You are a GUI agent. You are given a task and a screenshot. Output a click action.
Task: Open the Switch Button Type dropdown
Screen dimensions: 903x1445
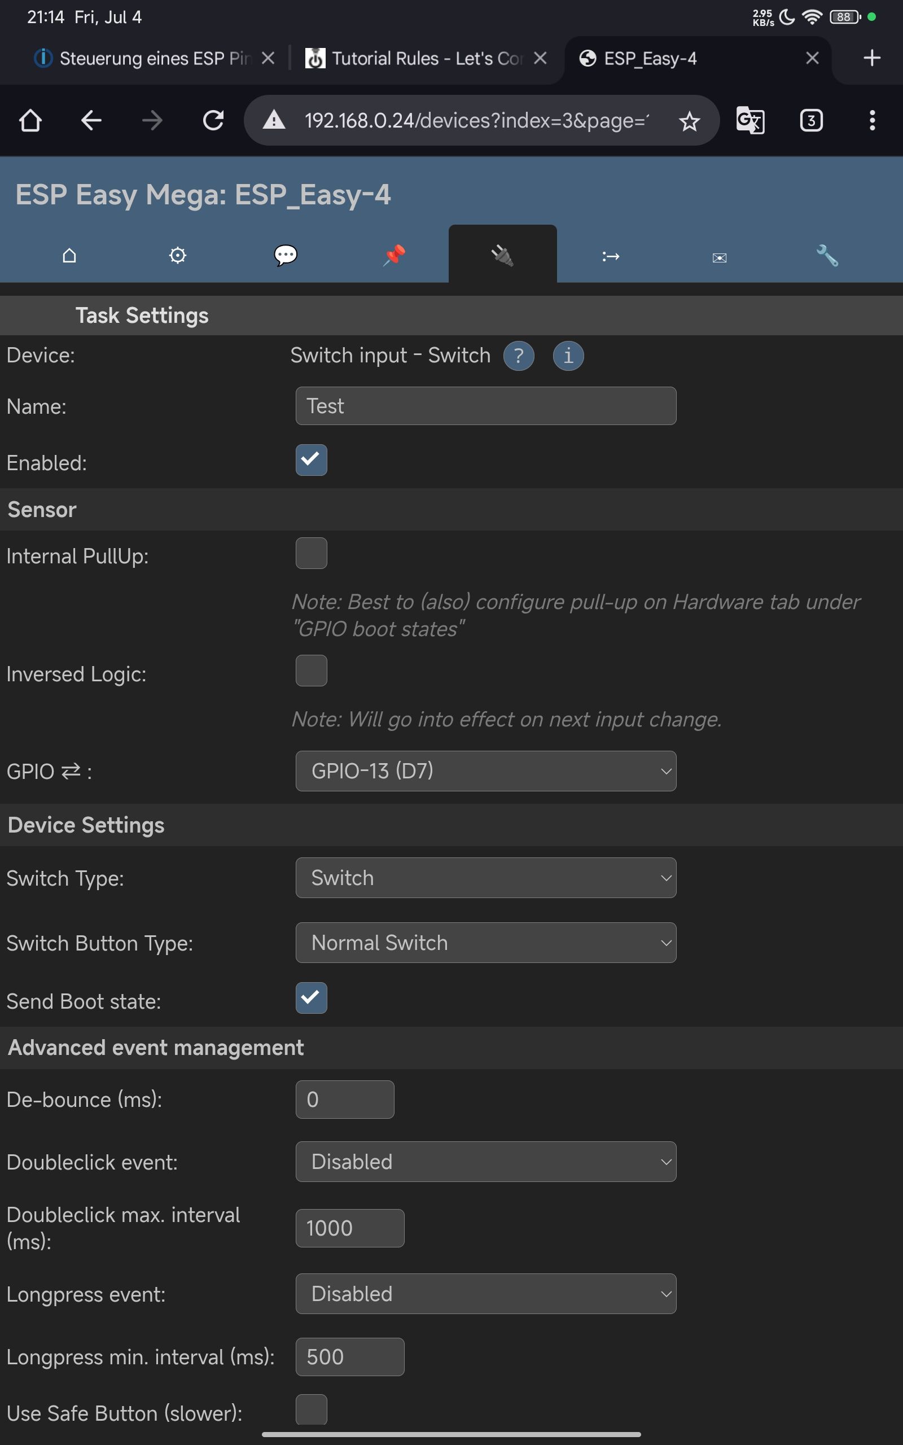coord(485,943)
